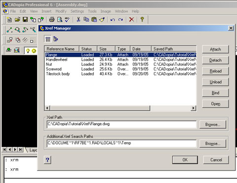Open the Window menu
The width and height of the screenshot is (237, 183).
[x=121, y=11]
